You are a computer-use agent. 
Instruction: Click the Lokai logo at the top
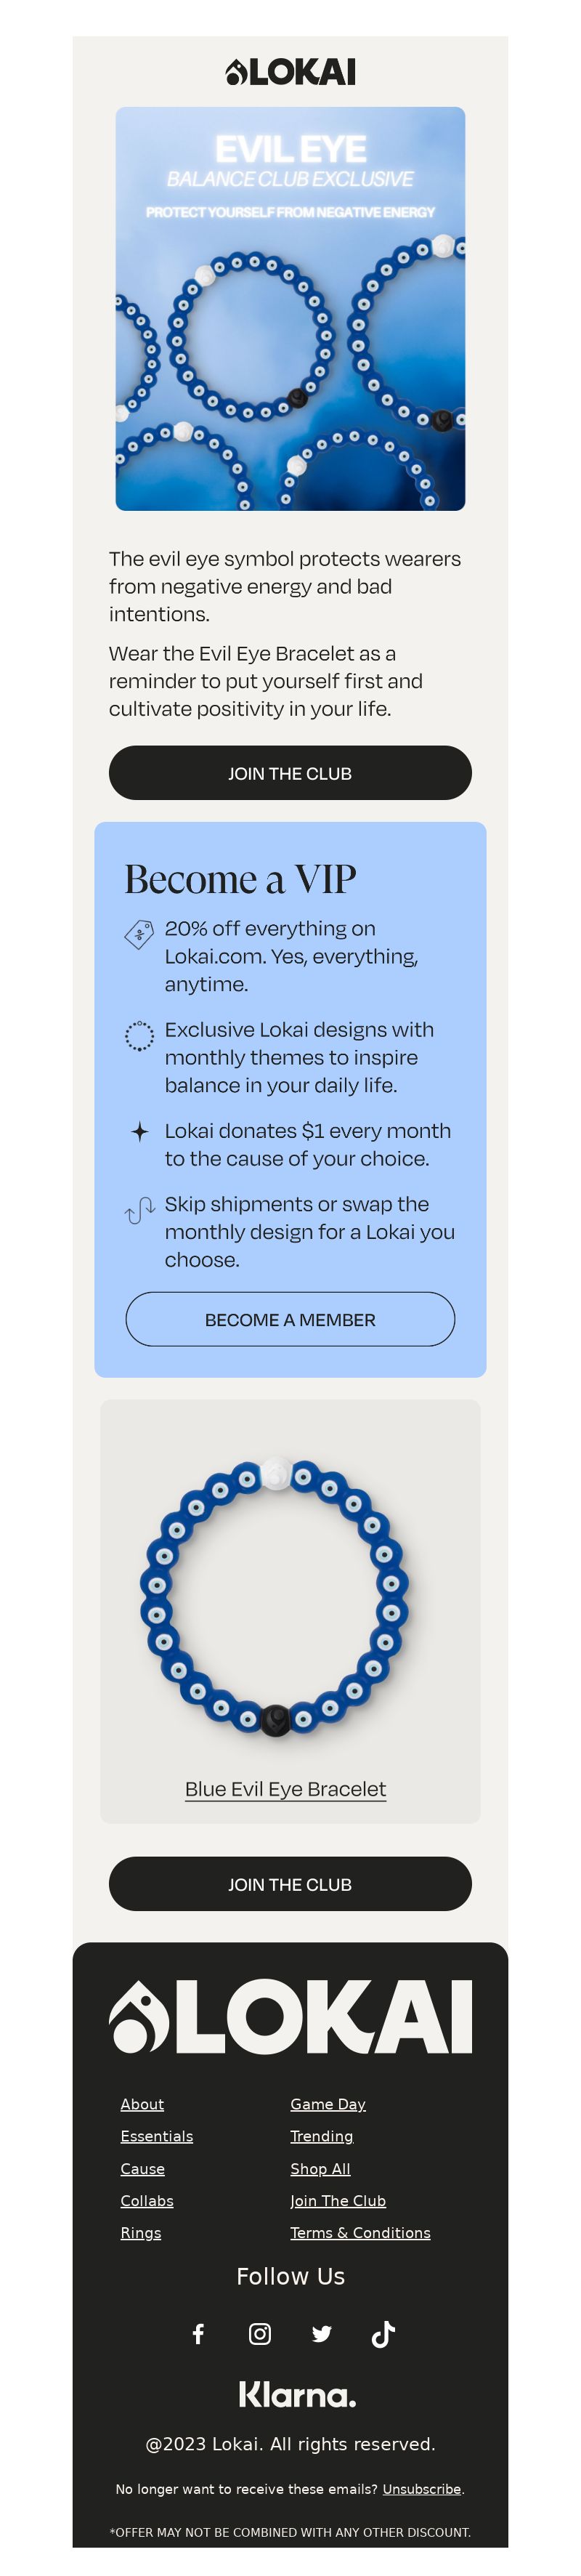coord(290,72)
